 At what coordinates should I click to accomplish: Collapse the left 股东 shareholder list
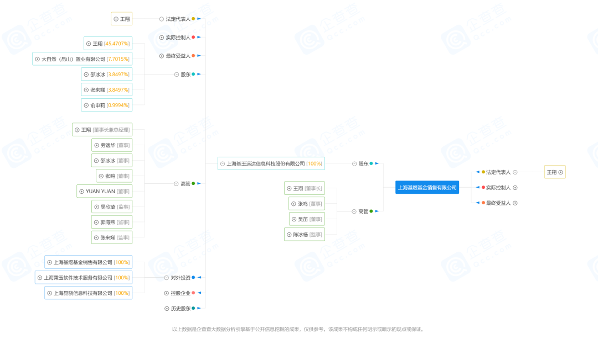click(177, 75)
